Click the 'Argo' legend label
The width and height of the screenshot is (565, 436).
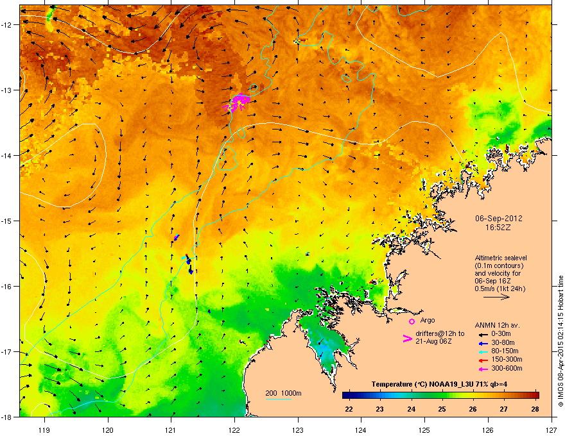click(428, 320)
